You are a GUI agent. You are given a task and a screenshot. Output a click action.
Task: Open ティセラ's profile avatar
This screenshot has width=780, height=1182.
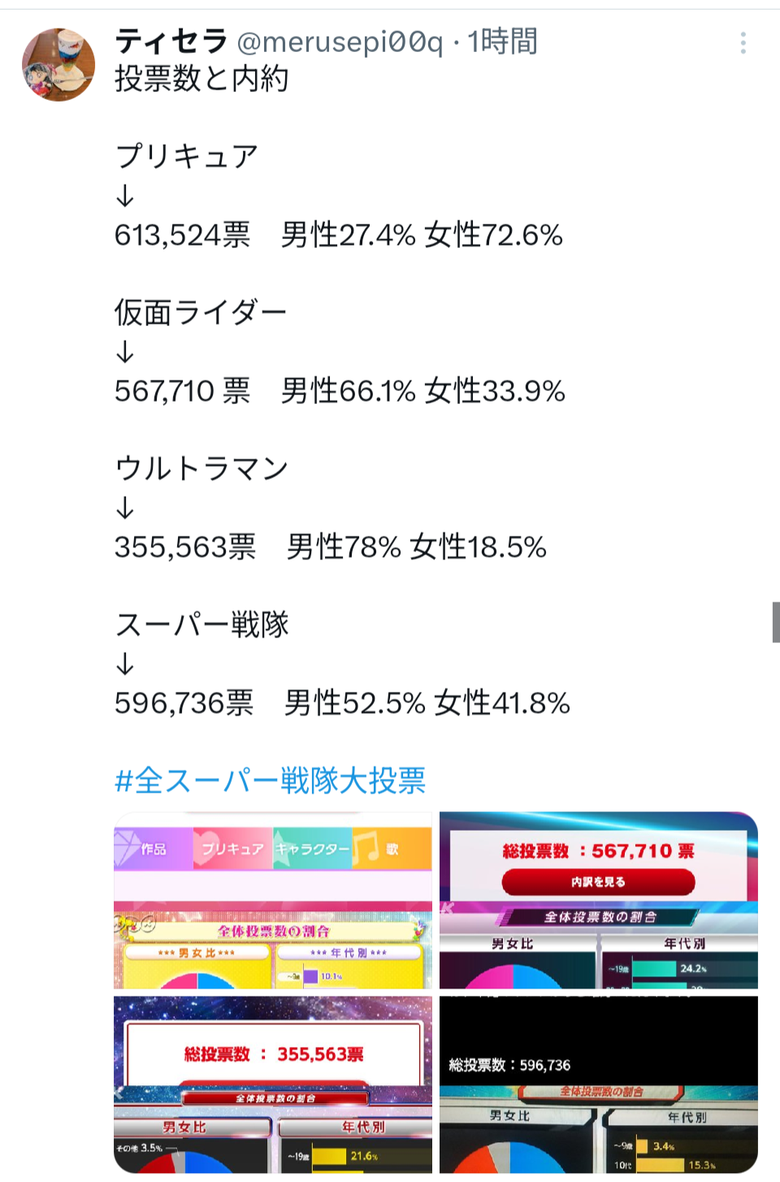(x=58, y=65)
